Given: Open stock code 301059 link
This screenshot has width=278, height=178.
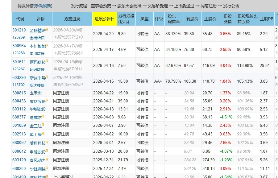Looking at the screenshot, I should click(19, 126).
